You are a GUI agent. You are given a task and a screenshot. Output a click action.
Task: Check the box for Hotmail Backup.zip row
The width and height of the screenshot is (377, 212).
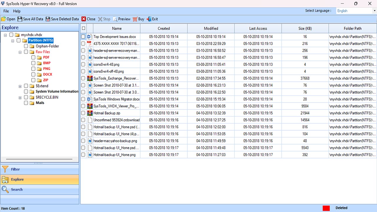(83, 113)
